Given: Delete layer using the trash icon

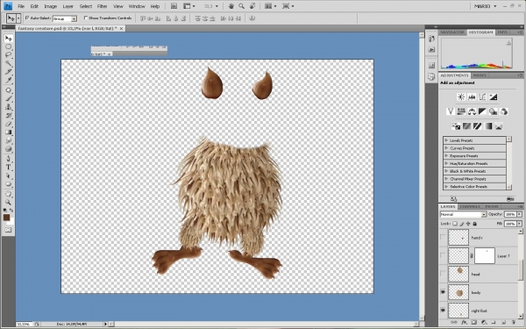Looking at the screenshot, I should pos(514,322).
